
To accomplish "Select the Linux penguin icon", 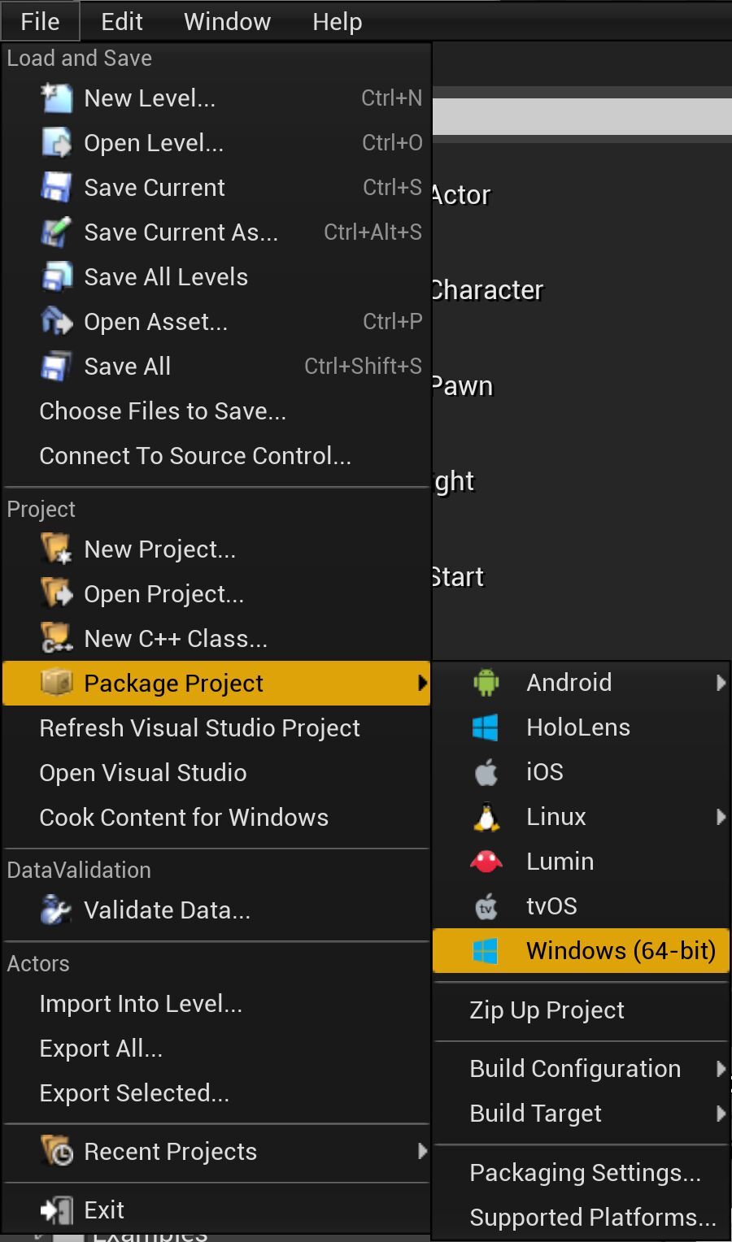I will [486, 816].
